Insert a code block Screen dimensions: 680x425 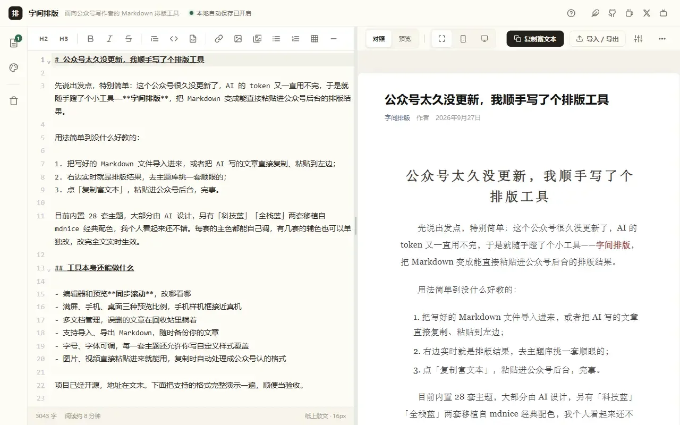193,39
